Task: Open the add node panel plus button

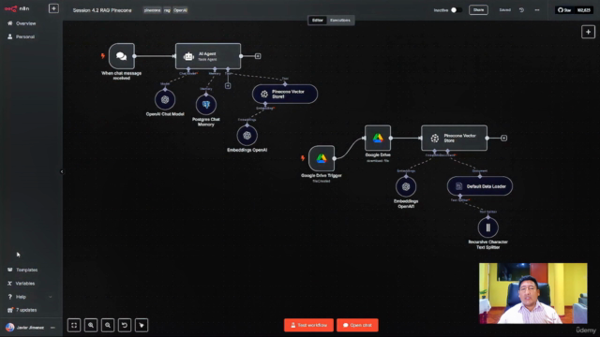Action: pyautogui.click(x=588, y=32)
